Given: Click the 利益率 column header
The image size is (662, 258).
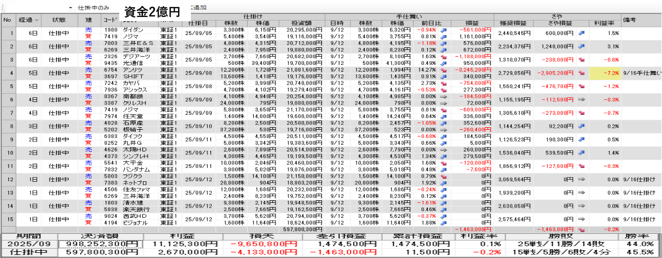Looking at the screenshot, I should click(604, 23).
